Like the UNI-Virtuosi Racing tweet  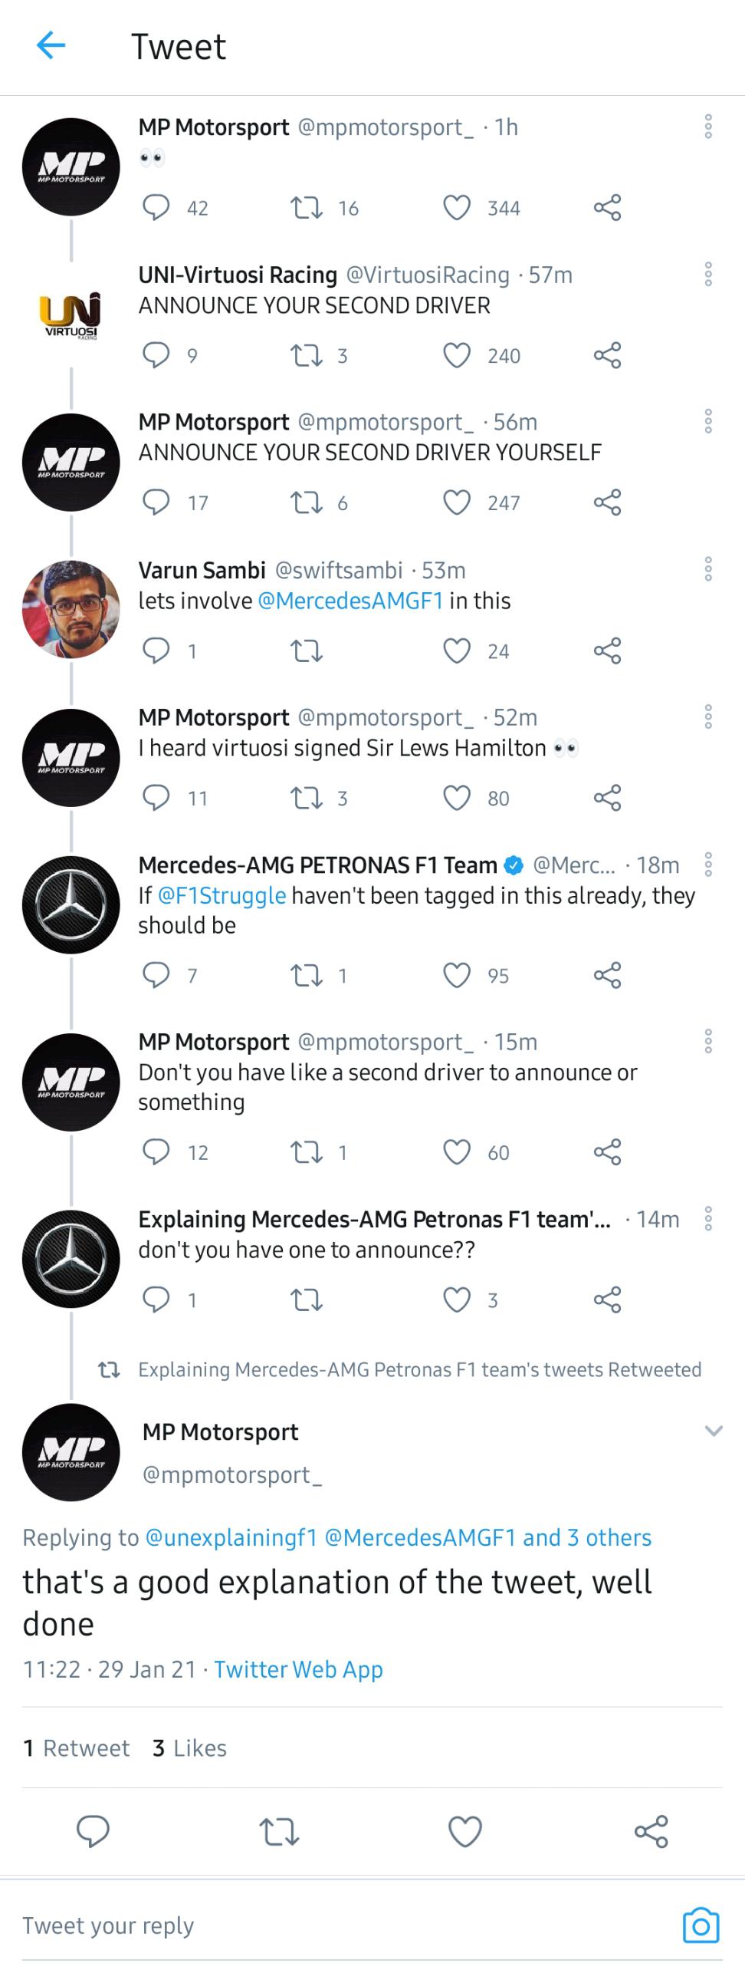tap(457, 355)
